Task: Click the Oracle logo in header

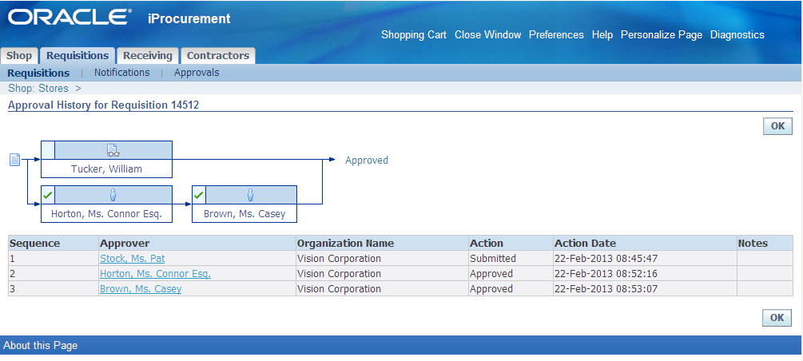Action: point(70,18)
